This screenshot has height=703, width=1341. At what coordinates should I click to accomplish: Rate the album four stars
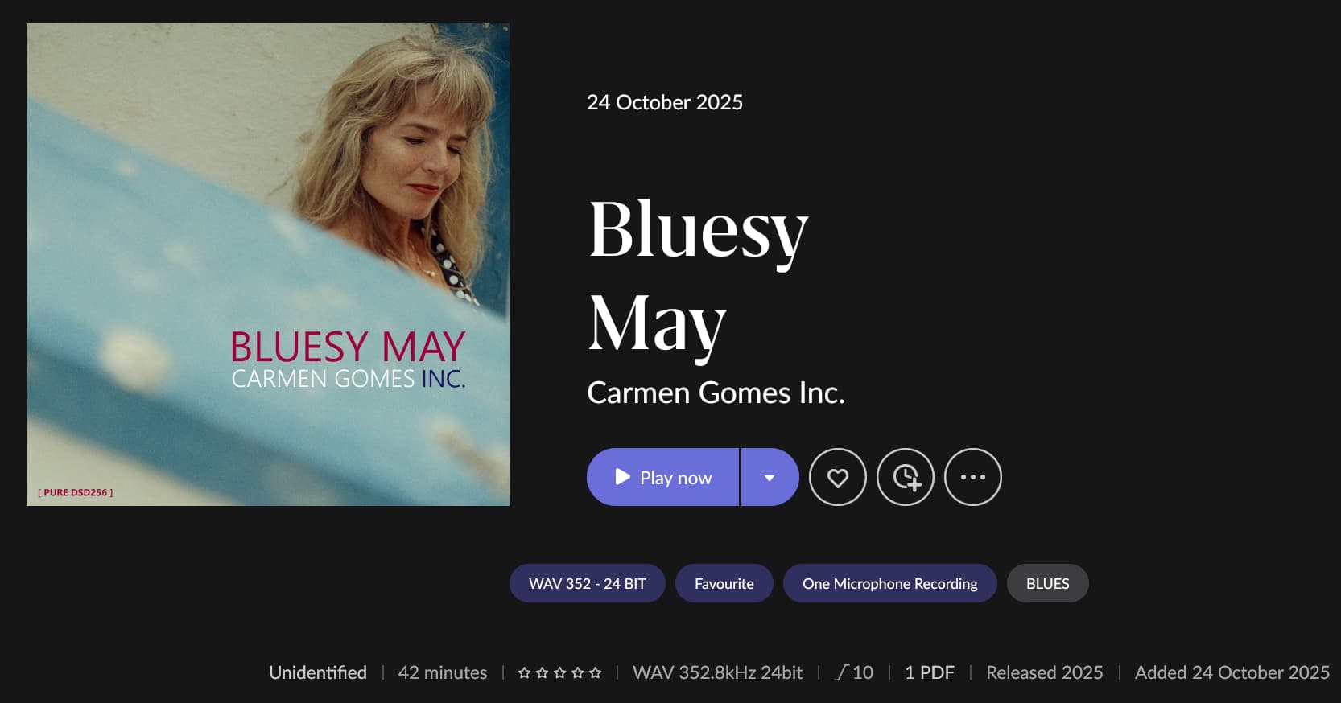pos(577,672)
